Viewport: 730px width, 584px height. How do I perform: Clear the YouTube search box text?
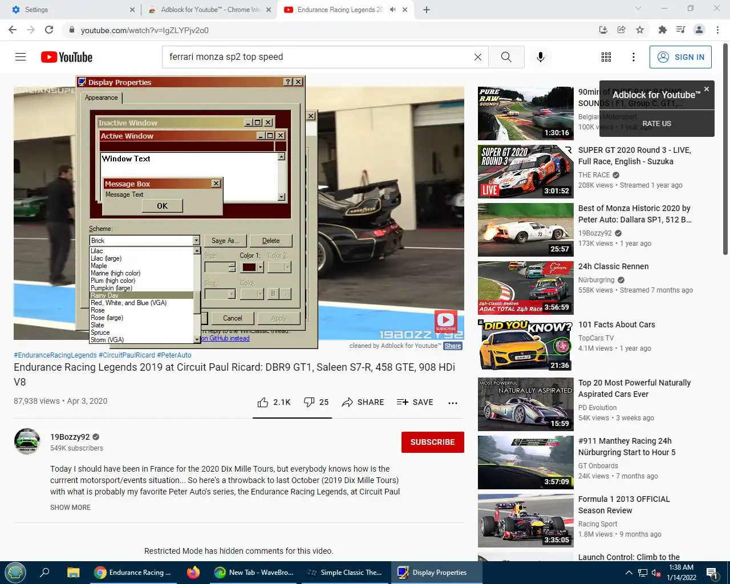(478, 57)
